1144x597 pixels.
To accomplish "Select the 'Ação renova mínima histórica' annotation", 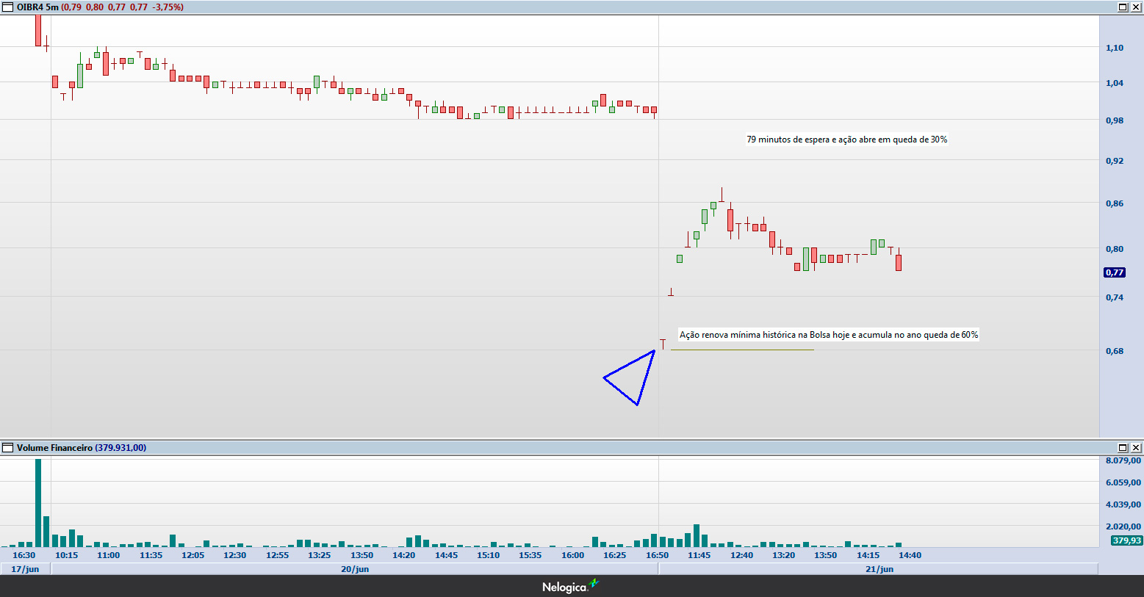I will (828, 335).
